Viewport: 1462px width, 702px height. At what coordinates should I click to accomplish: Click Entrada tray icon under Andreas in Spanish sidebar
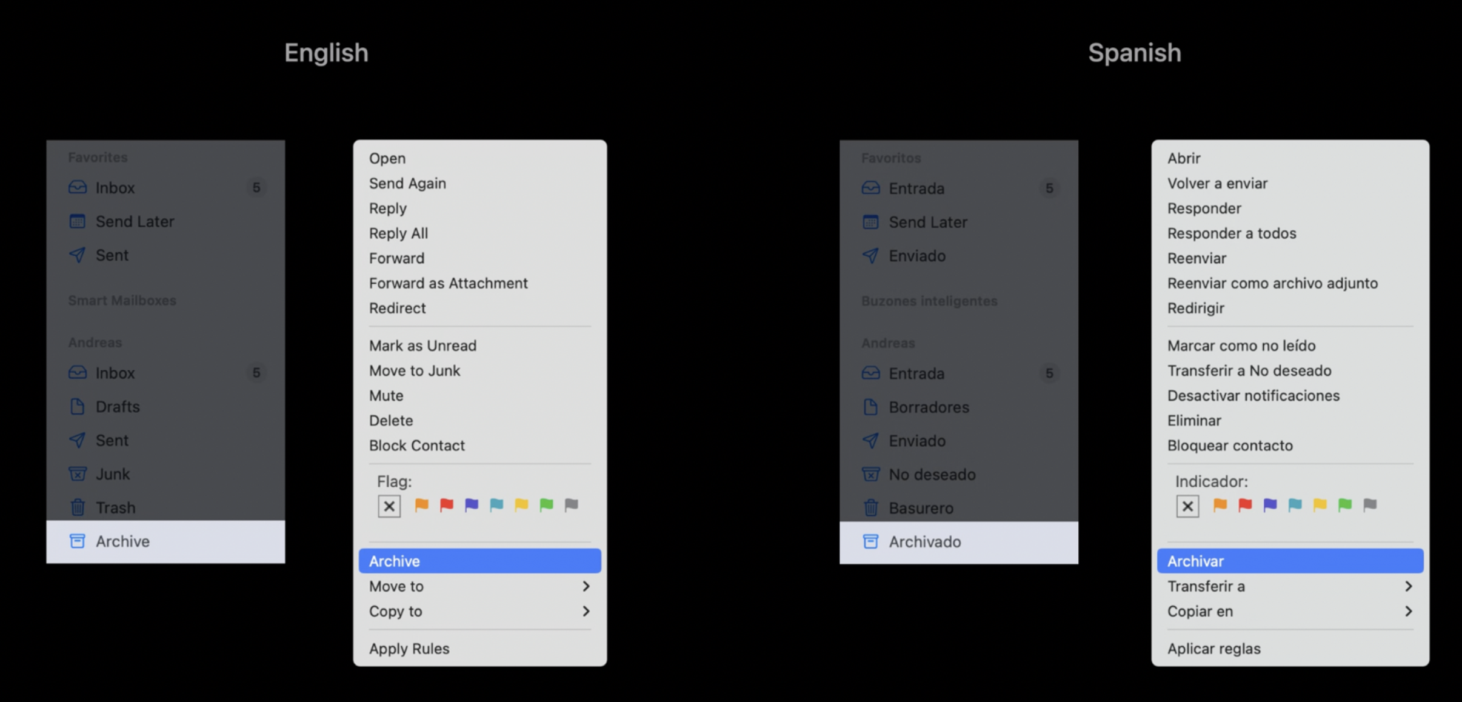pos(871,373)
